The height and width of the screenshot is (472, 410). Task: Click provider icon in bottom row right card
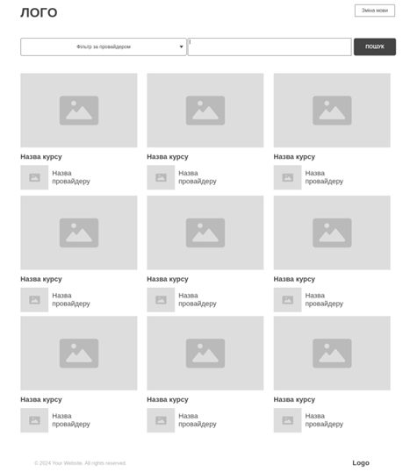[287, 420]
